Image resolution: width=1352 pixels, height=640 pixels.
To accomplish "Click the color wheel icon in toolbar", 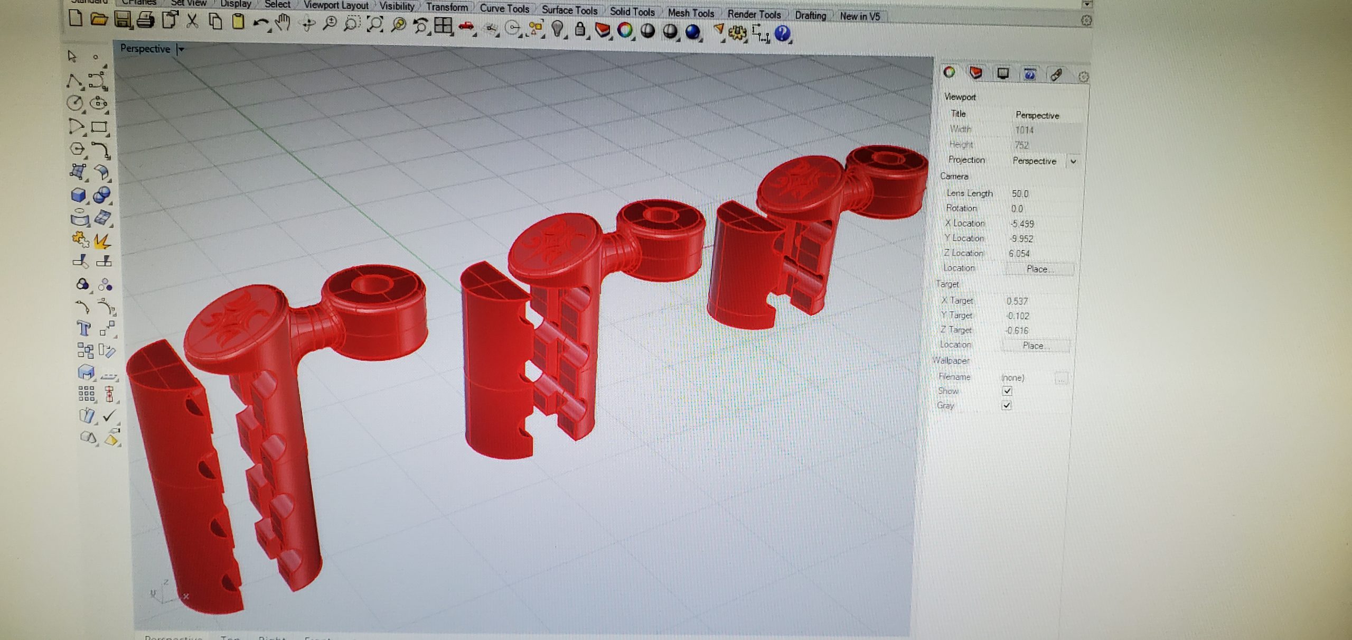I will (x=625, y=30).
